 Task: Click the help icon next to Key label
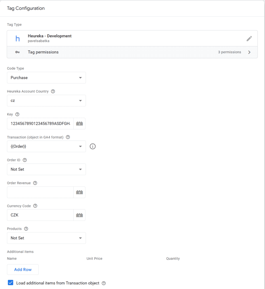(x=17, y=114)
